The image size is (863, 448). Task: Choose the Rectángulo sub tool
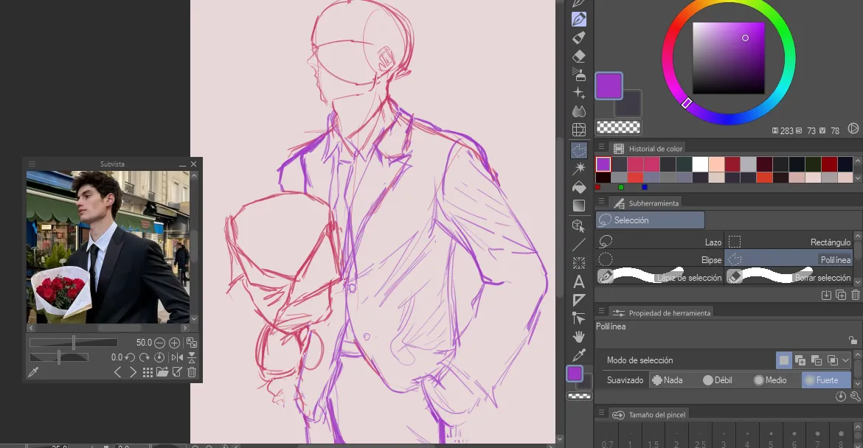(x=789, y=242)
